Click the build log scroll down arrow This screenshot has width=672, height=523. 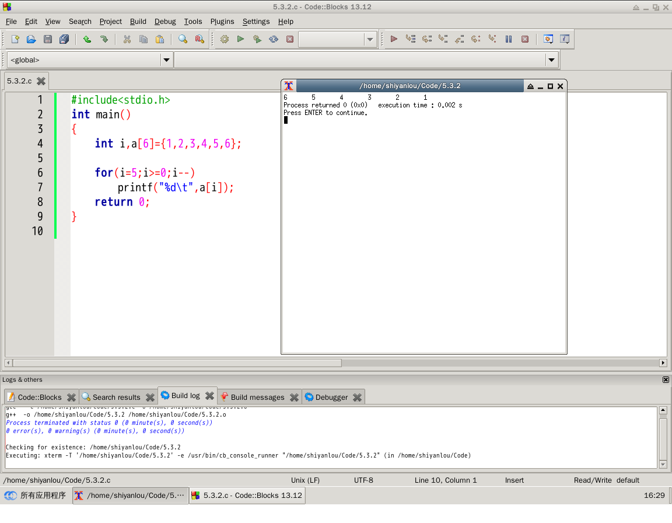tap(663, 464)
